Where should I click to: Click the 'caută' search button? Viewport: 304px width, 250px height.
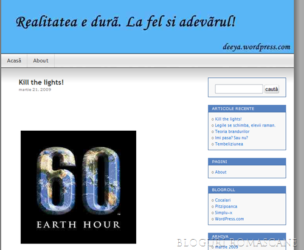click(272, 89)
